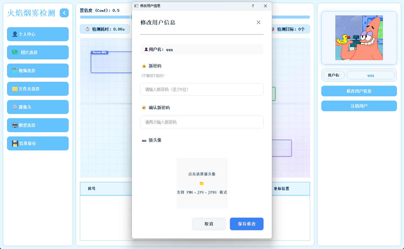Click the camera icon beside 新头像
Viewport: 404px width, 249px height.
(x=144, y=140)
